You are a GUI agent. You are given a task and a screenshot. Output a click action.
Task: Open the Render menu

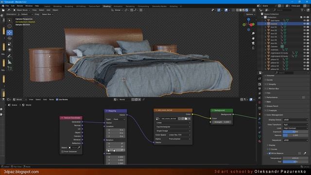pos(20,6)
